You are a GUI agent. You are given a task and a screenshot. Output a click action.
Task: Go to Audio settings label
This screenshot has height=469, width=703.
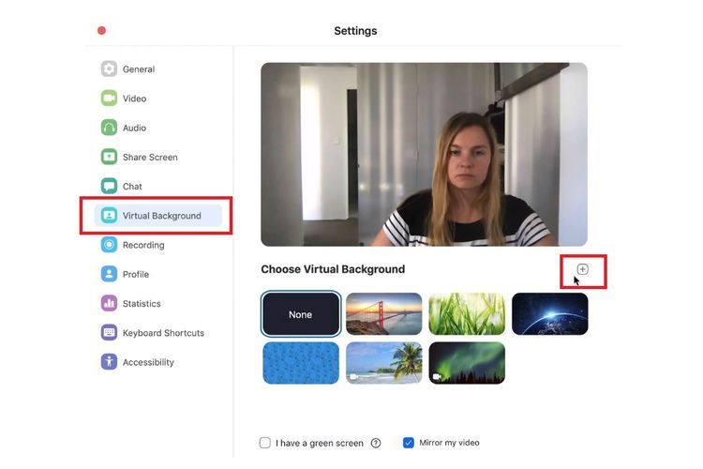coord(134,128)
